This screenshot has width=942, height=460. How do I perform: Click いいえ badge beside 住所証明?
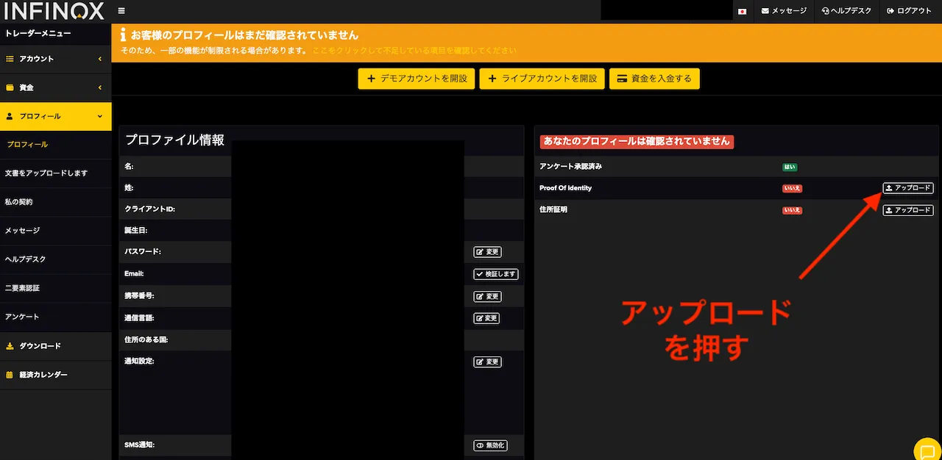click(x=792, y=211)
